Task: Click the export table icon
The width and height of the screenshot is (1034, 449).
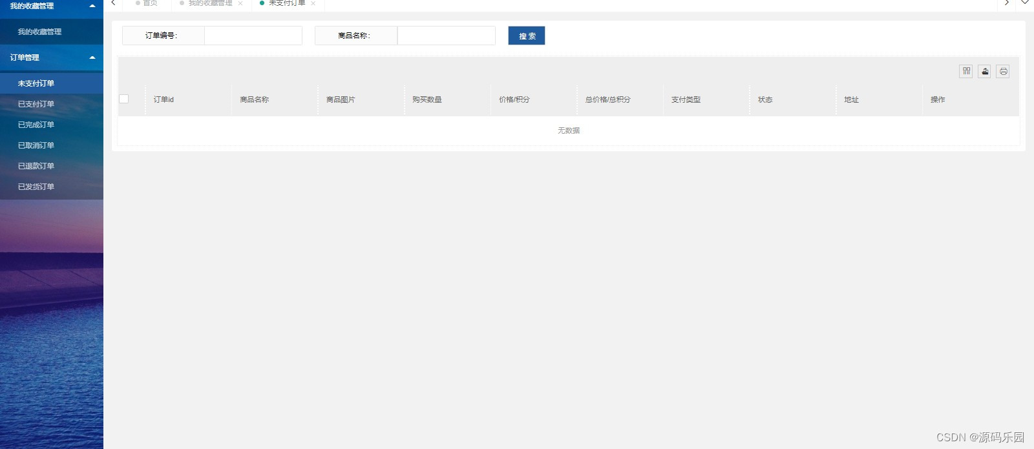Action: click(984, 71)
